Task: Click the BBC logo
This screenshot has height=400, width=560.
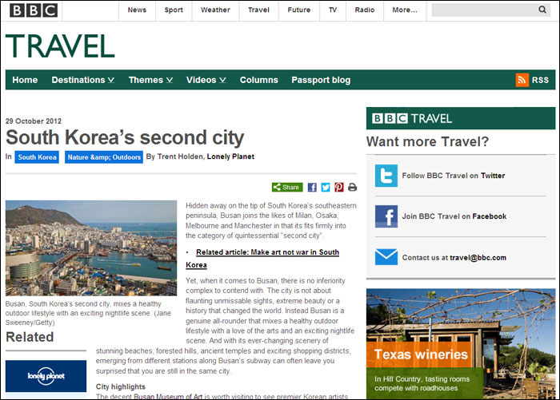Action: click(34, 10)
